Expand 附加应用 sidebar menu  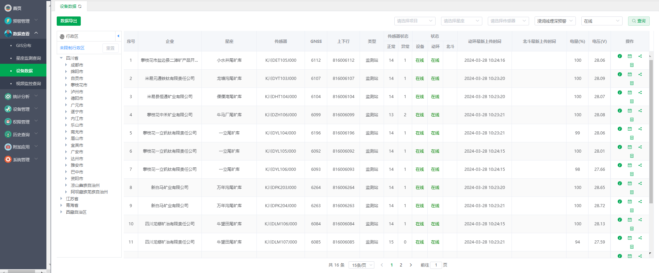click(x=23, y=147)
